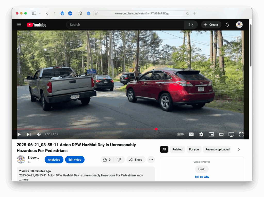
Task: Select the Related filter chip
Action: tap(177, 149)
